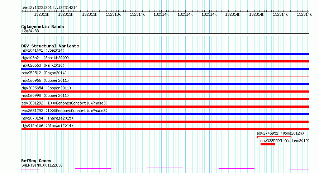Click the blue bar under nsv826563
The width and height of the screenshot is (319, 173).
165,69
